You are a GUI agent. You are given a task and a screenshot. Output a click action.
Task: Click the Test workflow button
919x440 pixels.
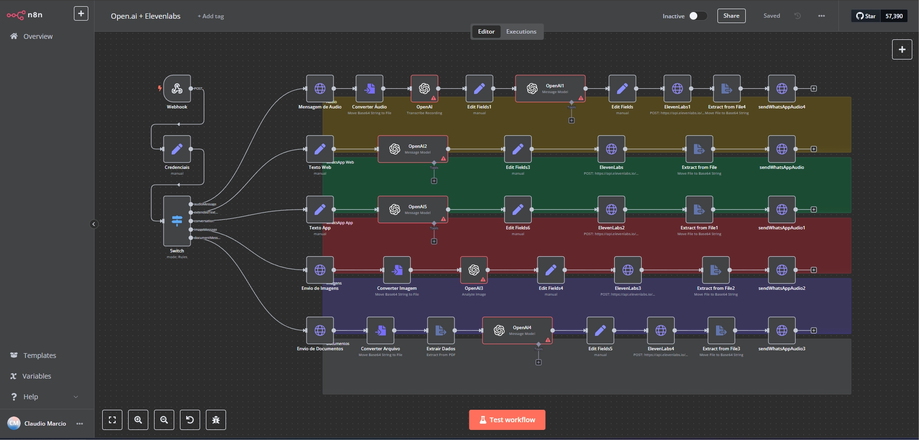coord(507,420)
